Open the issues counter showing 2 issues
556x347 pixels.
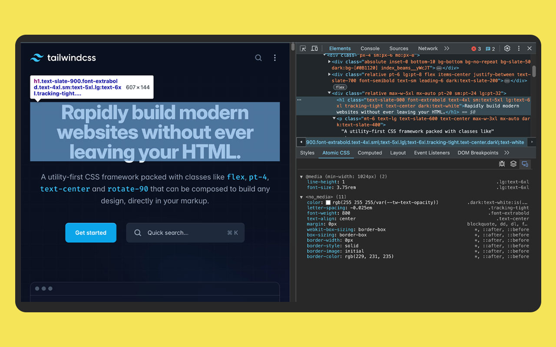[x=490, y=48]
